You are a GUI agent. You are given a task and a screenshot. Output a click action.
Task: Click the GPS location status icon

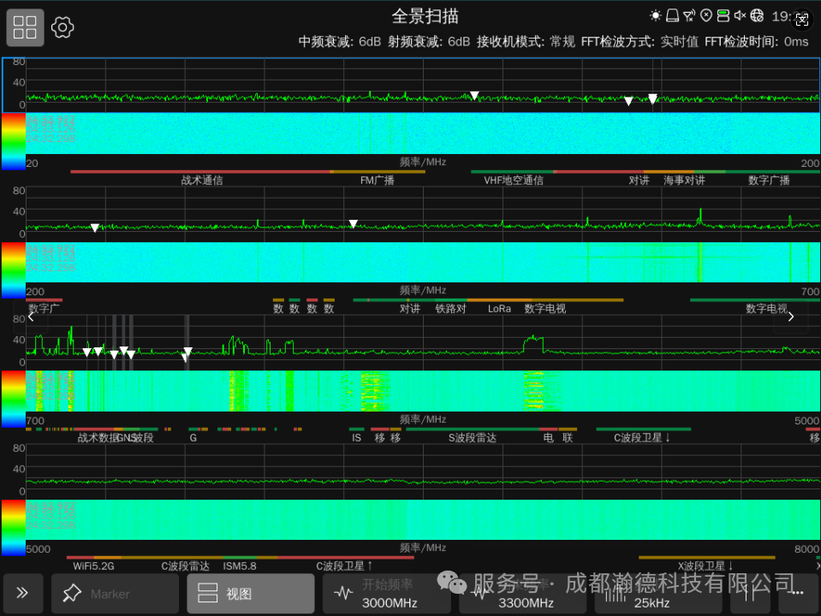(706, 15)
